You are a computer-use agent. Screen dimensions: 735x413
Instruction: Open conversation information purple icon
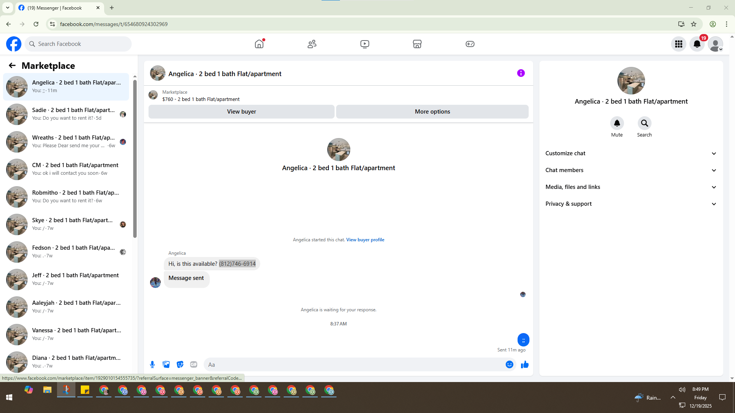[521, 73]
